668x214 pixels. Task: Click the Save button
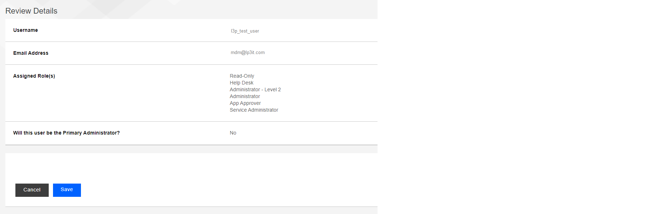coord(67,190)
